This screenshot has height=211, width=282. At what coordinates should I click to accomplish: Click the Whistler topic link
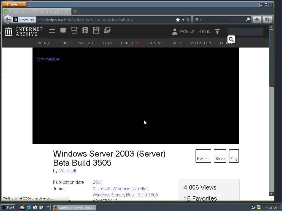pos(140,188)
